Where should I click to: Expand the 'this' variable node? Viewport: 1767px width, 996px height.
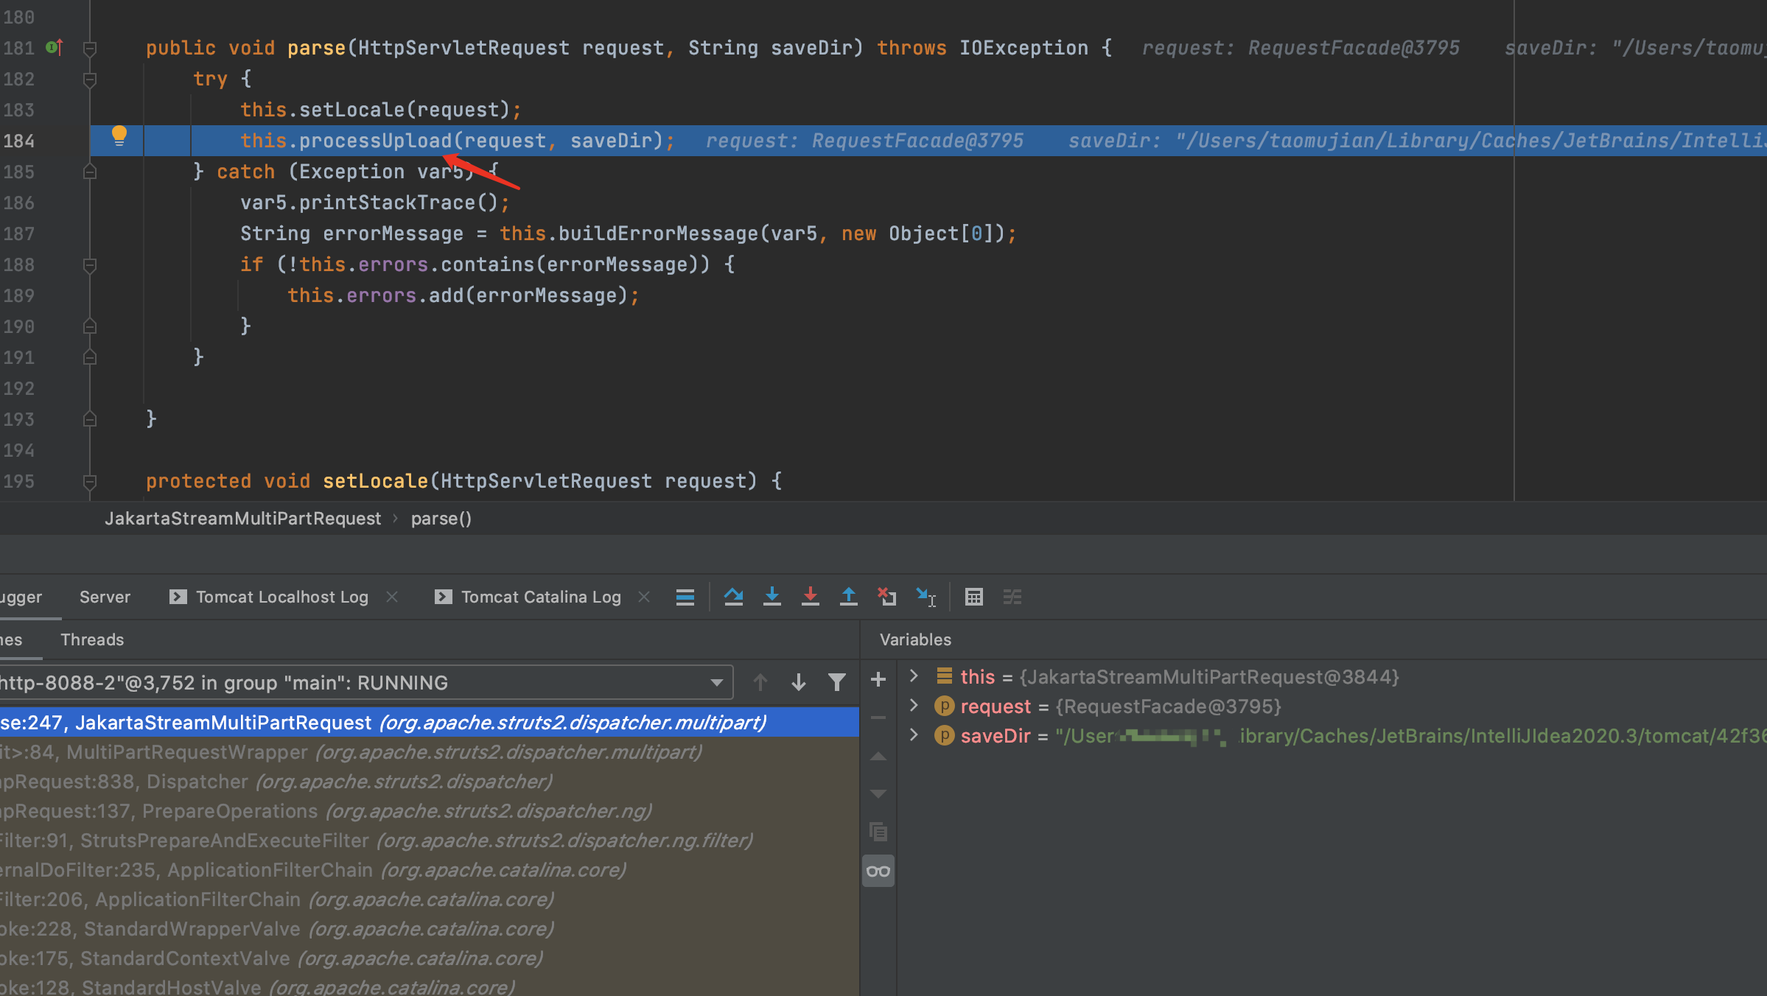(914, 676)
